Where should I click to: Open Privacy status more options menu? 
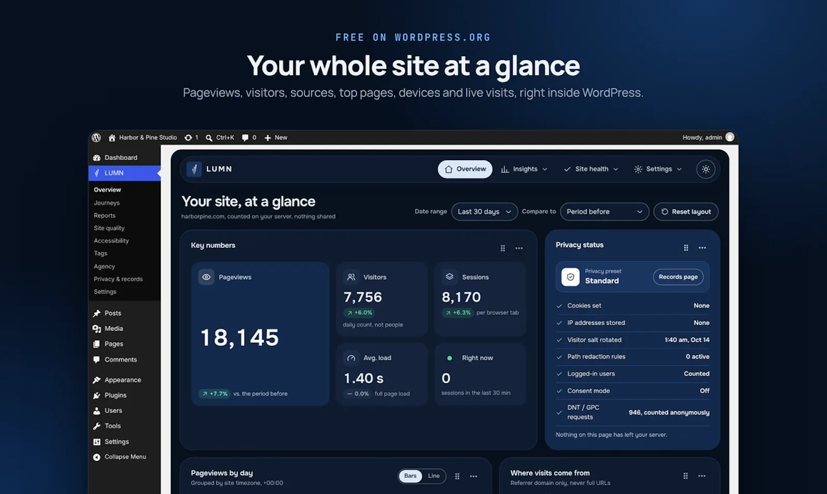pos(702,248)
